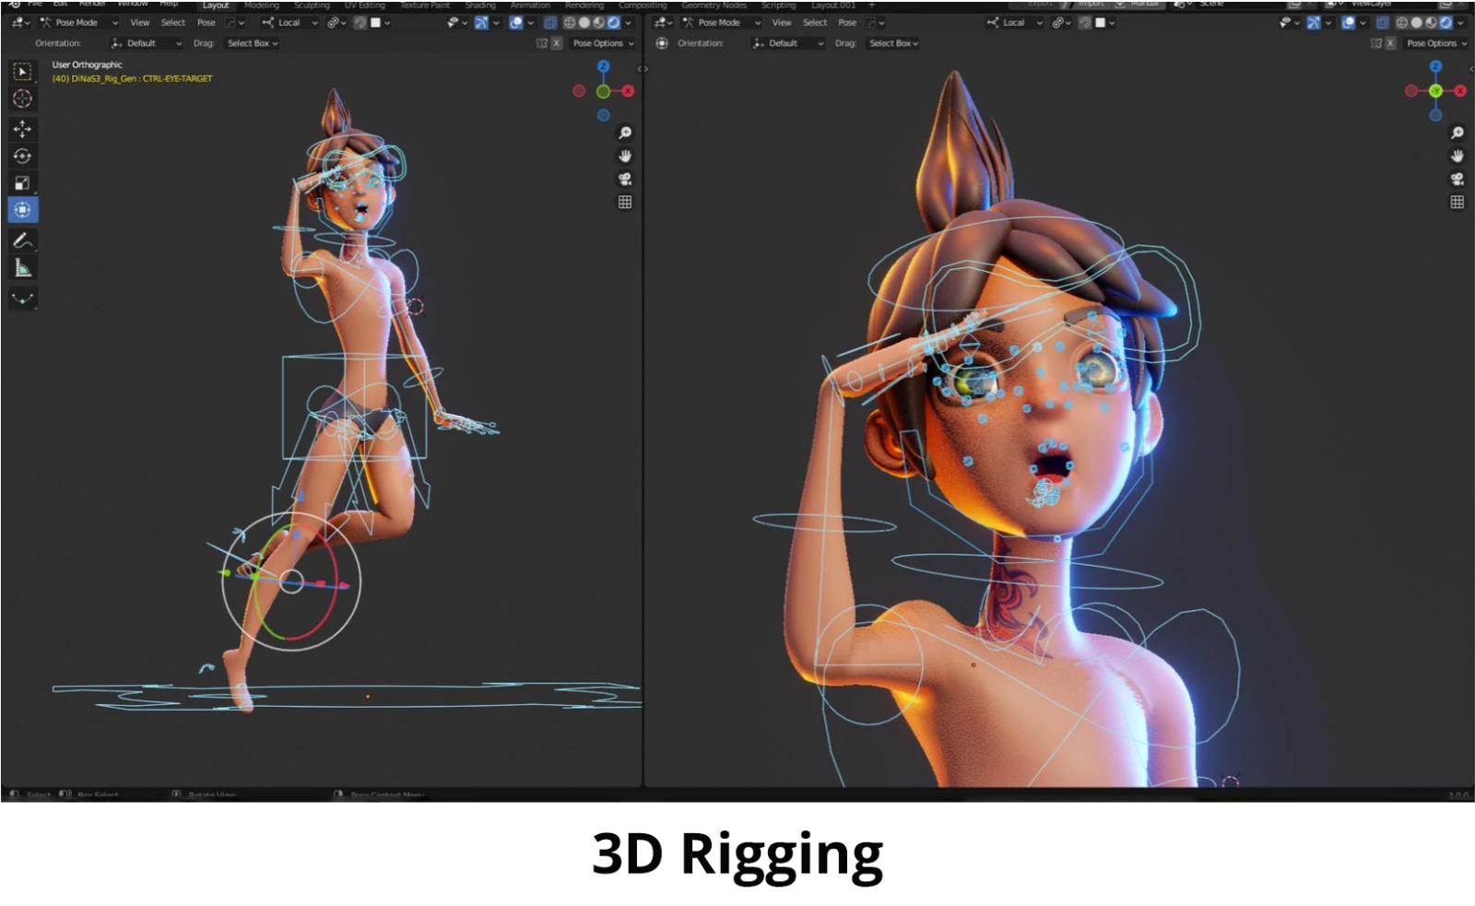Screen dimensions: 1475x906
Task: Set material preview shading in left viewport
Action: click(x=598, y=22)
